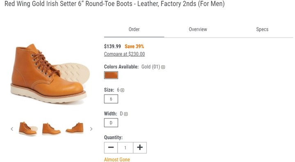295x162 pixels.
Task: Click the quantity input field
Action: click(x=125, y=148)
